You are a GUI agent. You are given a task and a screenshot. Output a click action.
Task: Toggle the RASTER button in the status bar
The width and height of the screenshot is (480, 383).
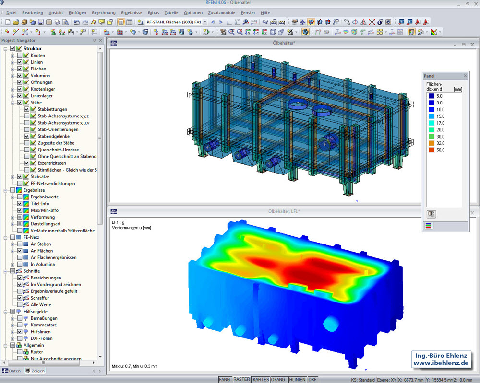[241, 379]
